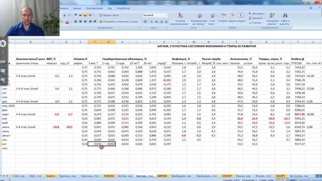Decrease the cell indent
This screenshot has width=322, height=181.
(91, 22)
